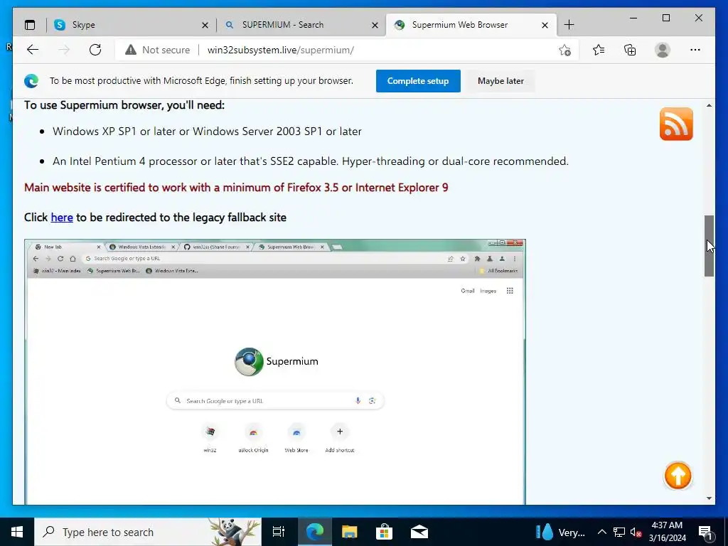728x546 pixels.
Task: Open the clock and date flyout
Action: pos(667,532)
